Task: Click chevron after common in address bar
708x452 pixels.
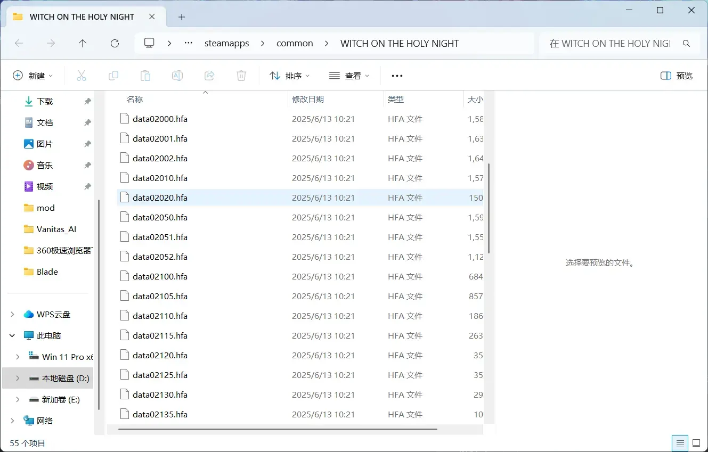Action: coord(327,43)
